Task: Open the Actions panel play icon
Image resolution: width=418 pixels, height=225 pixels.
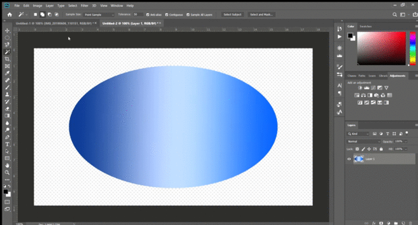Action: point(339,37)
